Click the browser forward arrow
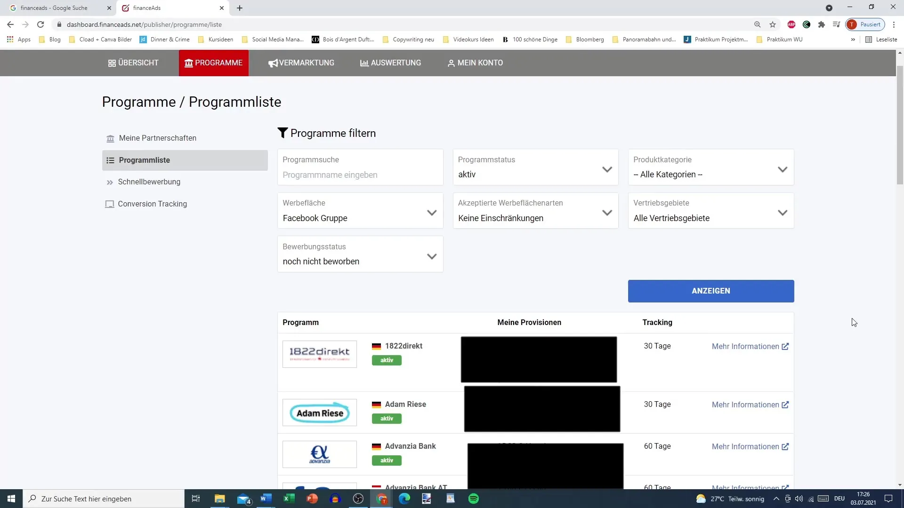This screenshot has height=508, width=904. (x=25, y=24)
